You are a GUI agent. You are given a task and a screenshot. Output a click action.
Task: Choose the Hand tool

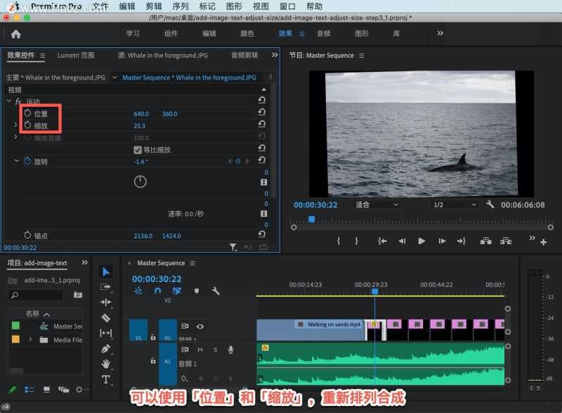[x=106, y=364]
